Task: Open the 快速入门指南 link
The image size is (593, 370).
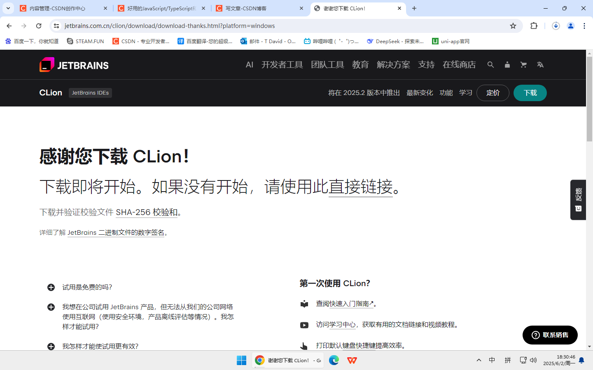Action: tap(351, 304)
